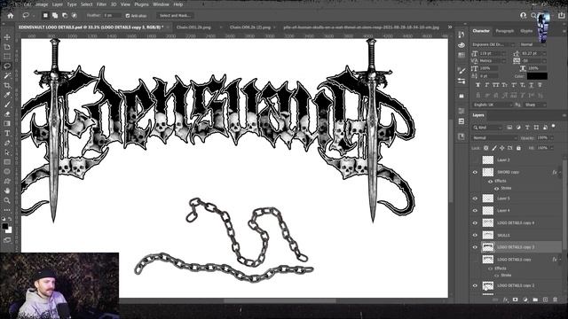568x319 pixels.
Task: Click the Feather input field
Action: click(112, 16)
